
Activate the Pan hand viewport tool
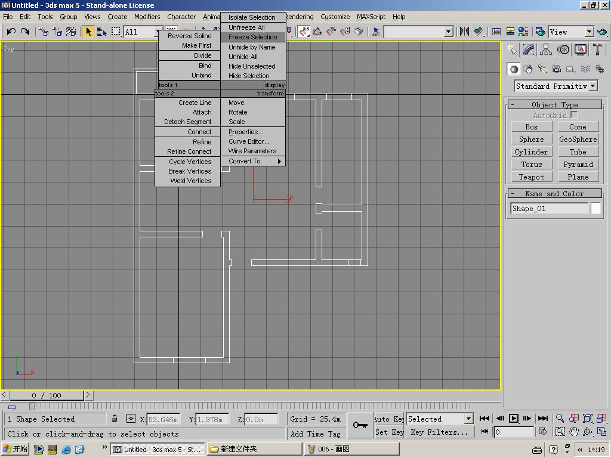coord(573,432)
